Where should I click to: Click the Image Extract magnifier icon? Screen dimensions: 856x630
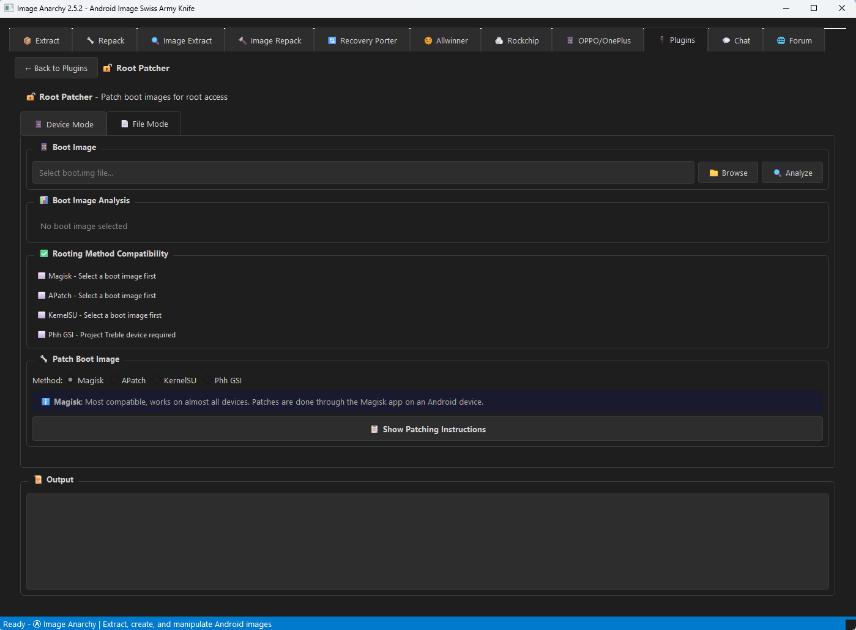point(155,41)
